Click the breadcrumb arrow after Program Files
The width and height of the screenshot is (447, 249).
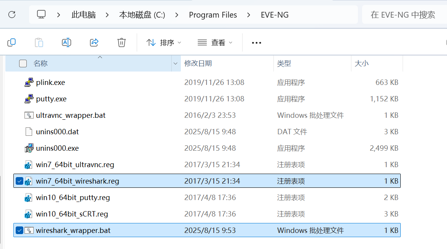tap(248, 15)
